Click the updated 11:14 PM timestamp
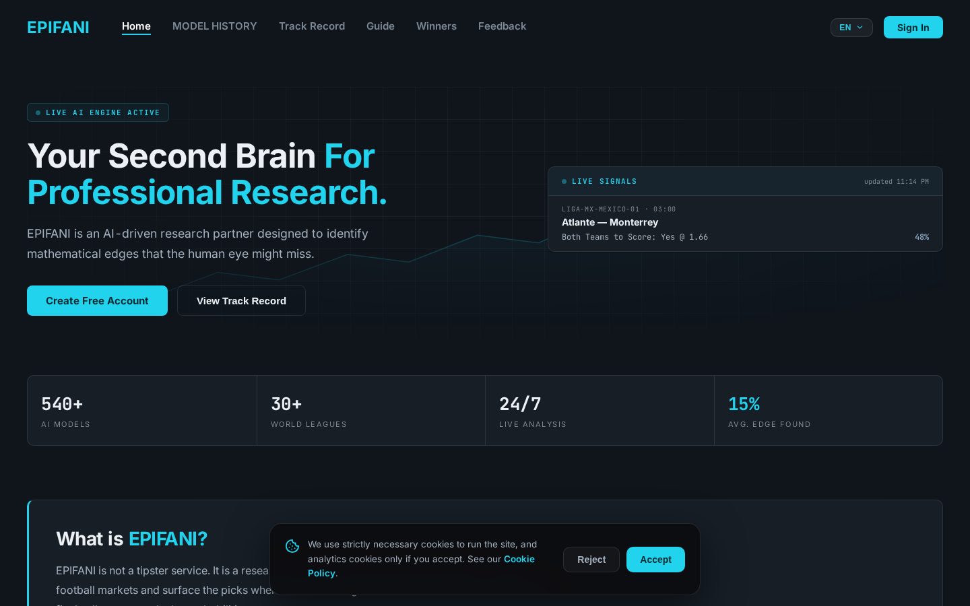 pyautogui.click(x=896, y=182)
